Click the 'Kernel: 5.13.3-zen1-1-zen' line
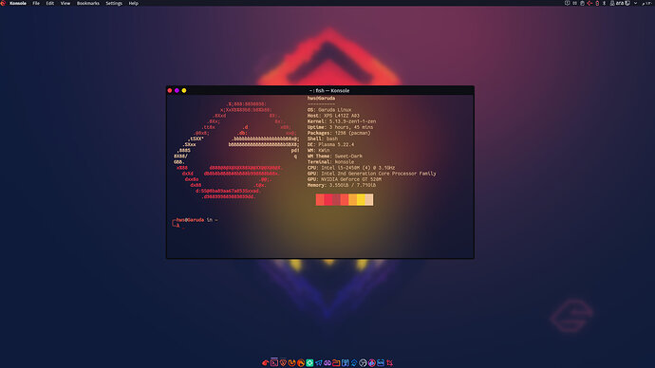Screen dimensions: 655x368 (342, 121)
